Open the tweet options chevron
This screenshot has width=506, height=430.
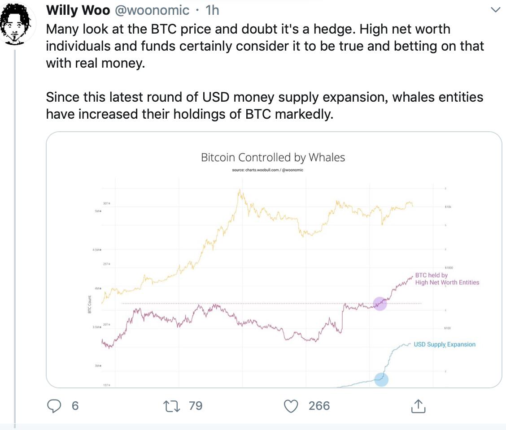pyautogui.click(x=495, y=10)
